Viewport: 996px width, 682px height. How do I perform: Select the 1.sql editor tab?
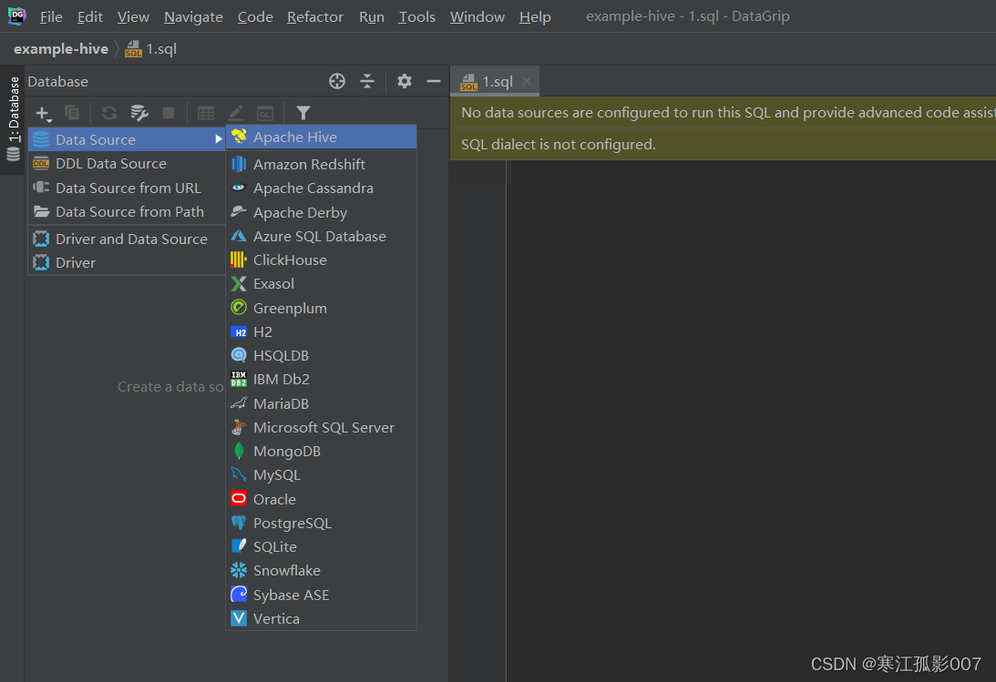tap(496, 82)
